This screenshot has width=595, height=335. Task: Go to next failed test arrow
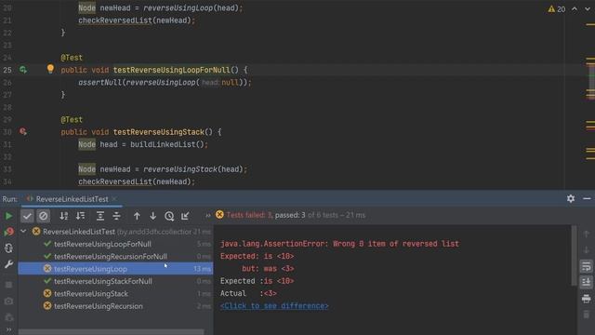[x=152, y=216]
